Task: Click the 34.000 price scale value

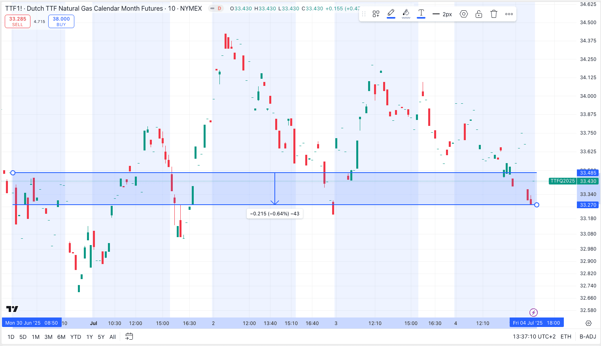Action: click(x=588, y=96)
